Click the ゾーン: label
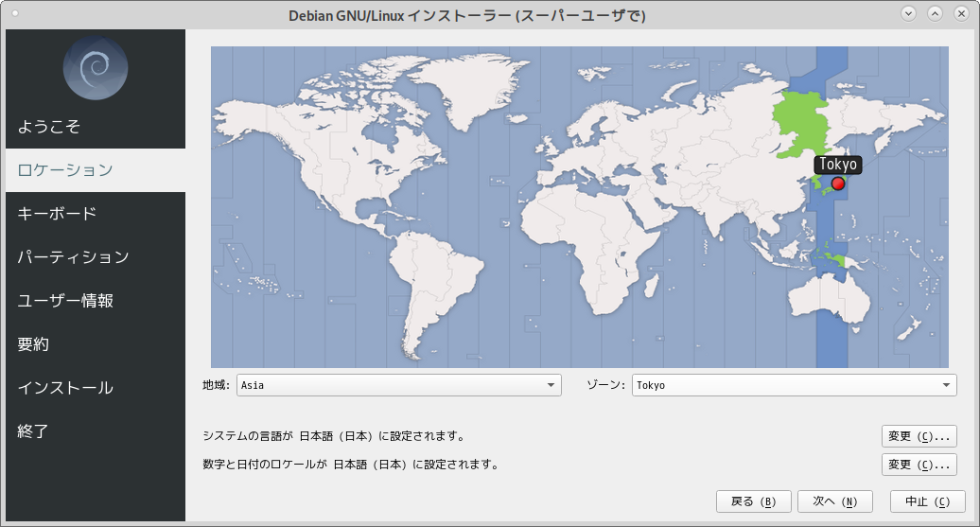Screen dimensions: 980x527 [605, 385]
